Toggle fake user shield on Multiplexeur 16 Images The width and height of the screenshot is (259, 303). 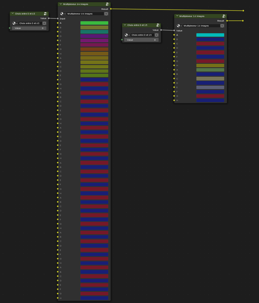tap(222, 26)
